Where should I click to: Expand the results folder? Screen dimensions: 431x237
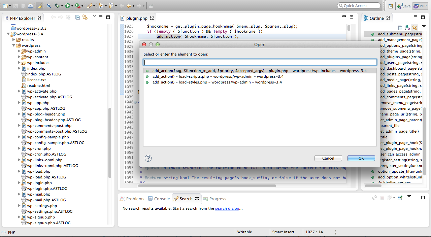coord(14,40)
